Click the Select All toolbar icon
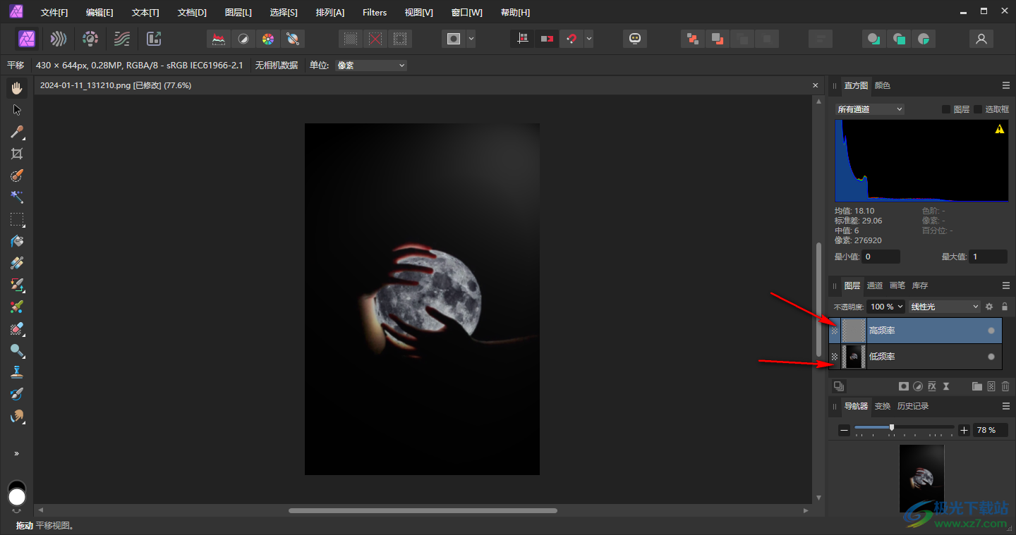 click(x=351, y=39)
